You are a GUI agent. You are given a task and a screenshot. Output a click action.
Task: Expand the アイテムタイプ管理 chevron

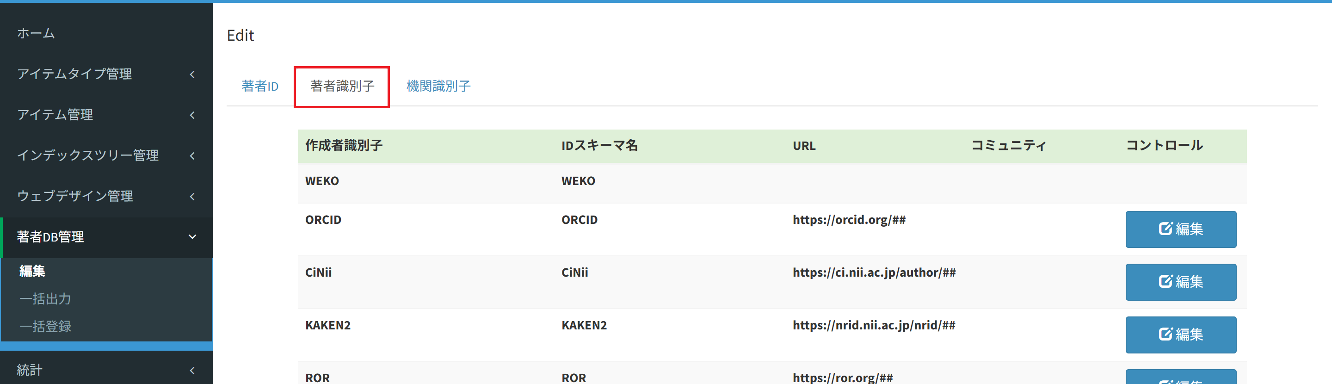pos(192,74)
